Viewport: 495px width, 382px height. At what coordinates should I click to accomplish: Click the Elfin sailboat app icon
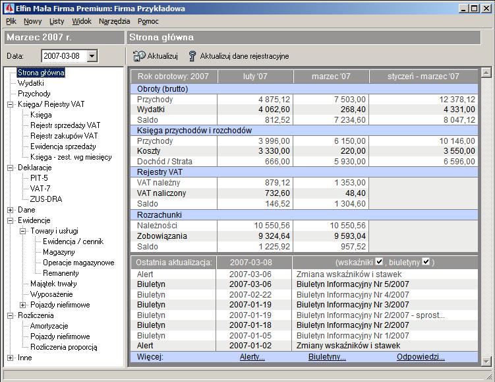[9, 8]
